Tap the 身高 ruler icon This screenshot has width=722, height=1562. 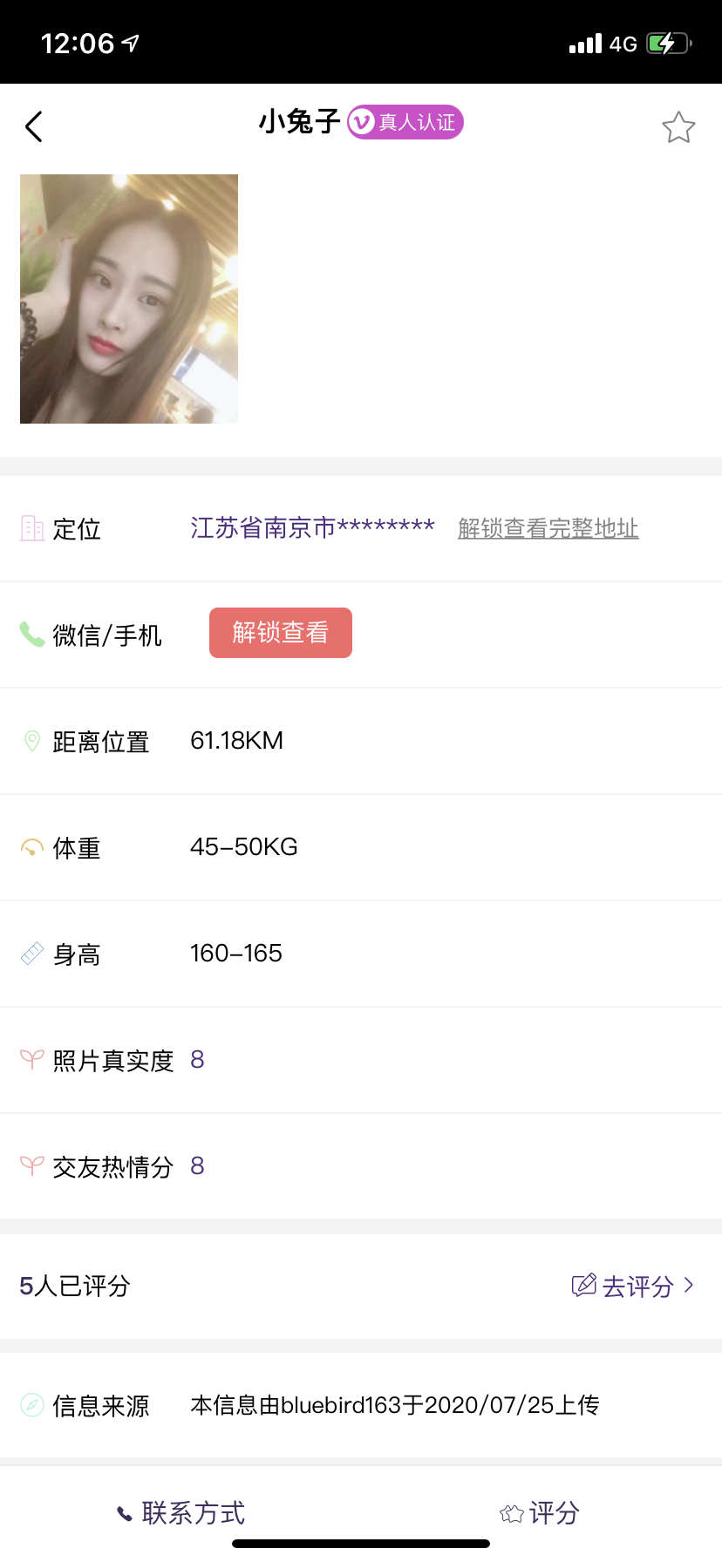pyautogui.click(x=32, y=954)
